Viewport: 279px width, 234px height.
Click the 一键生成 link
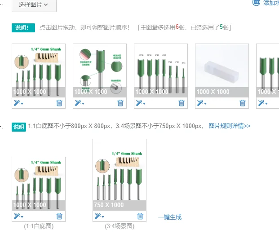[170, 217]
